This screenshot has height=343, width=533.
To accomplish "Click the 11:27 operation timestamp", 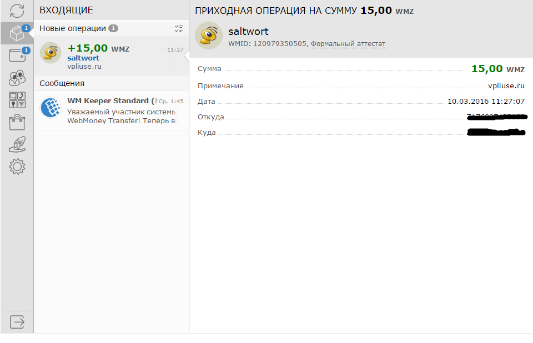I will 175,49.
